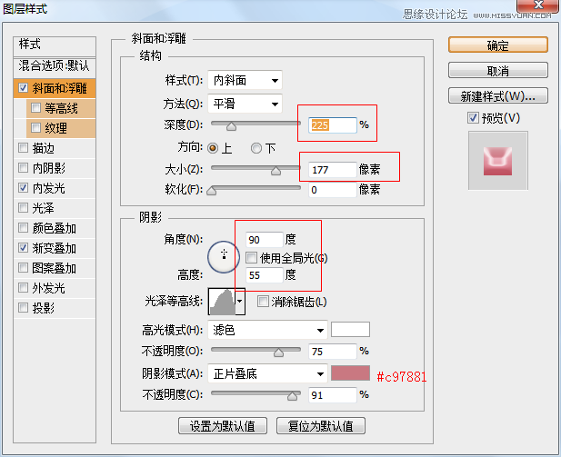Viewport: 561px width, 457px height.
Task: Uncheck the 斜面和浮雕 checkbox
Action: pyautogui.click(x=23, y=87)
